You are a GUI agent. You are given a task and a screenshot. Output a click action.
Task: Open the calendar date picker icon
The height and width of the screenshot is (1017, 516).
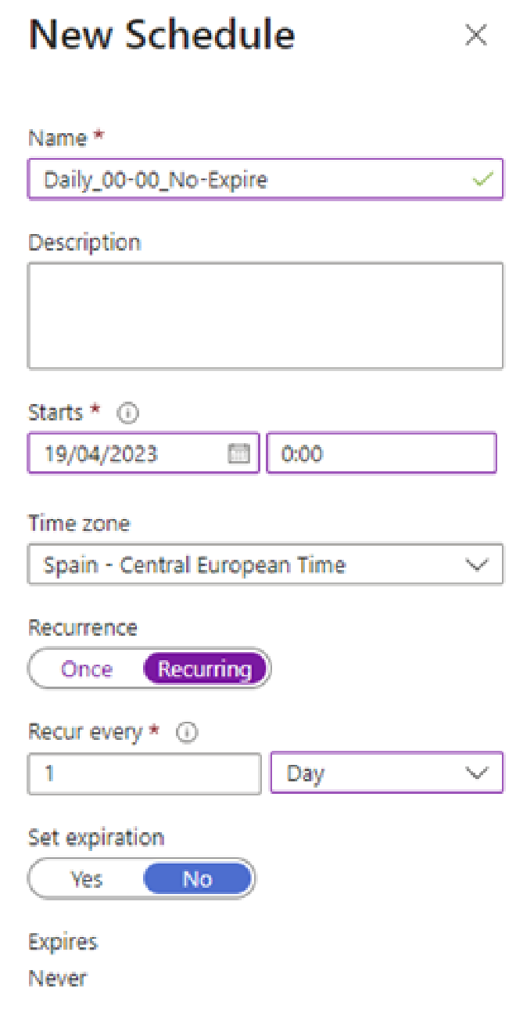(238, 453)
